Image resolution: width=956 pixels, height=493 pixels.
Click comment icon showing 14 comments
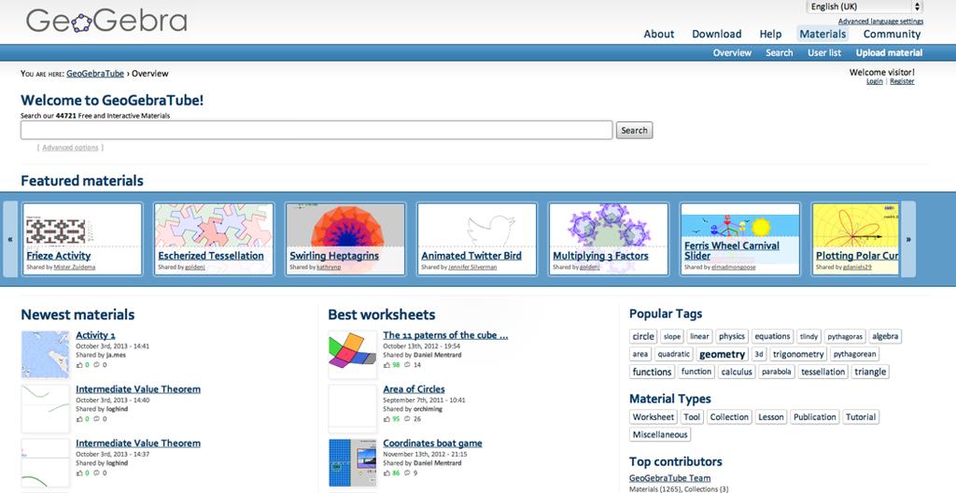pos(408,365)
